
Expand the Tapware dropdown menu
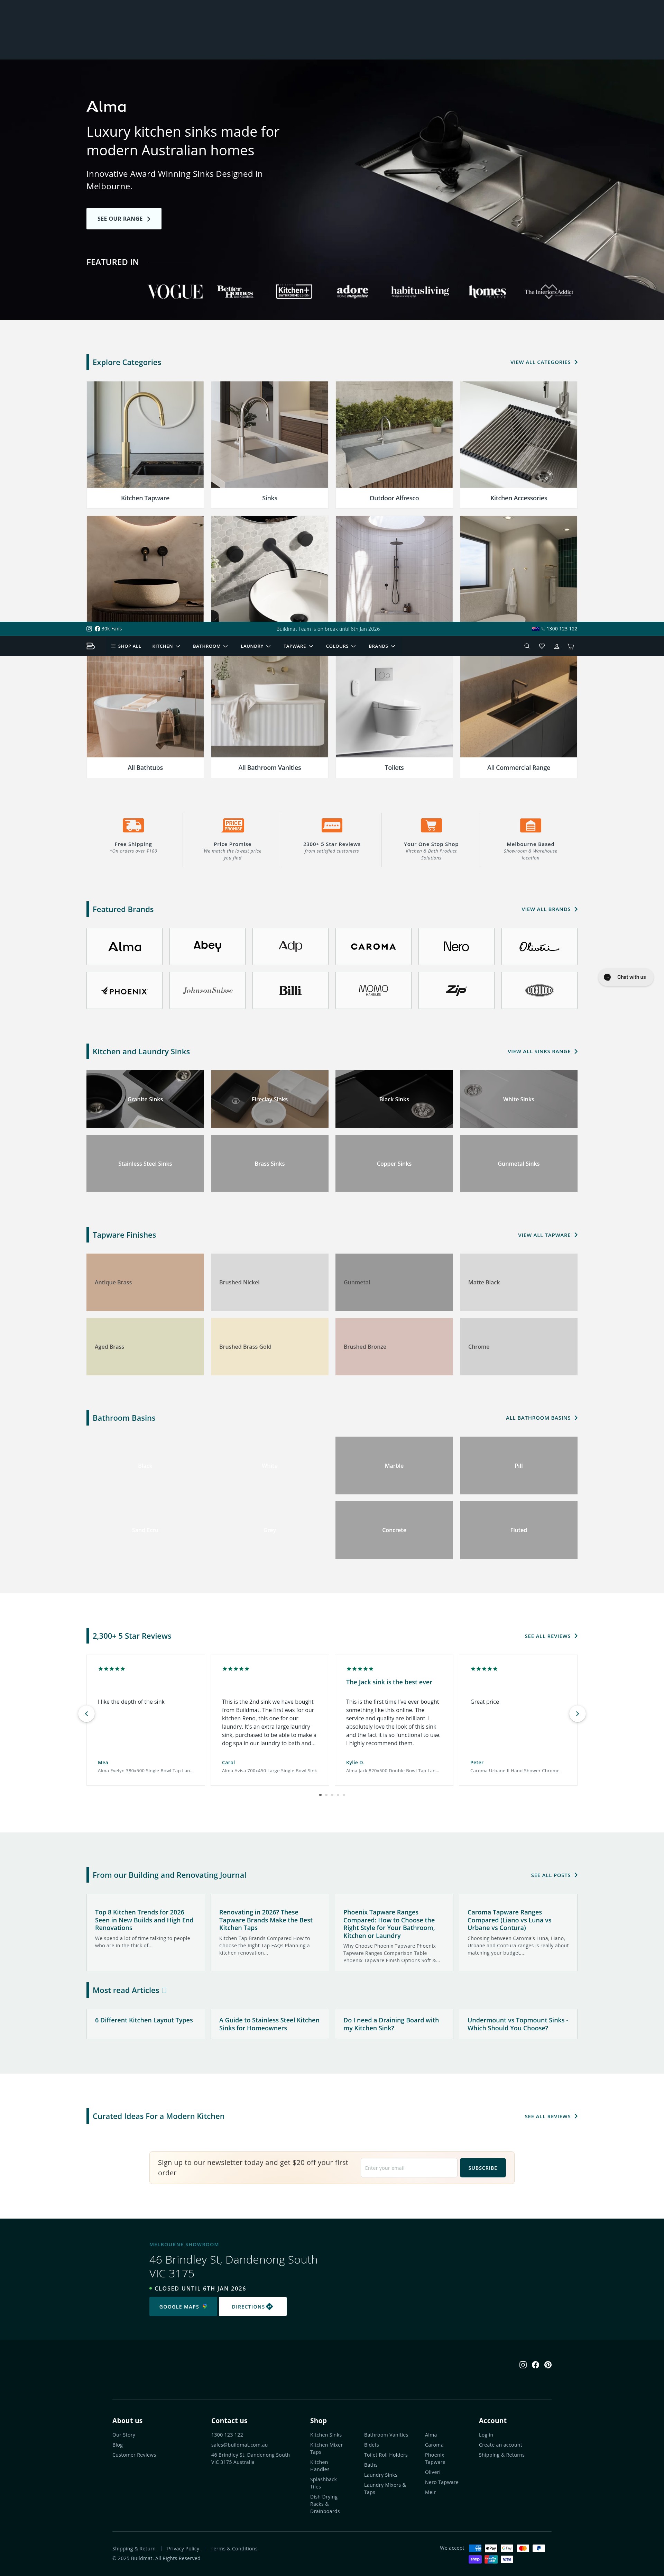pos(298,646)
